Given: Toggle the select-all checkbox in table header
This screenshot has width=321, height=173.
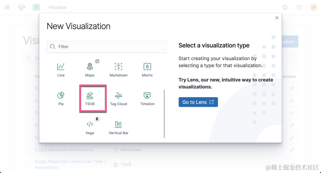Looking at the screenshot, I should (x=28, y=76).
